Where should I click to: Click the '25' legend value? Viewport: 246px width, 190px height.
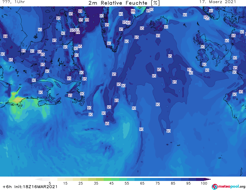pos(81,183)
